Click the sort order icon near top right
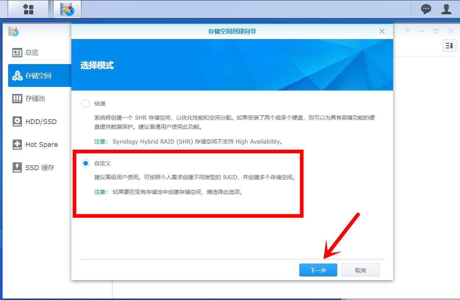 pyautogui.click(x=449, y=45)
